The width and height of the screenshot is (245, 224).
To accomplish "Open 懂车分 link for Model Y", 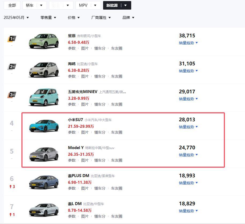I will coord(100,160).
